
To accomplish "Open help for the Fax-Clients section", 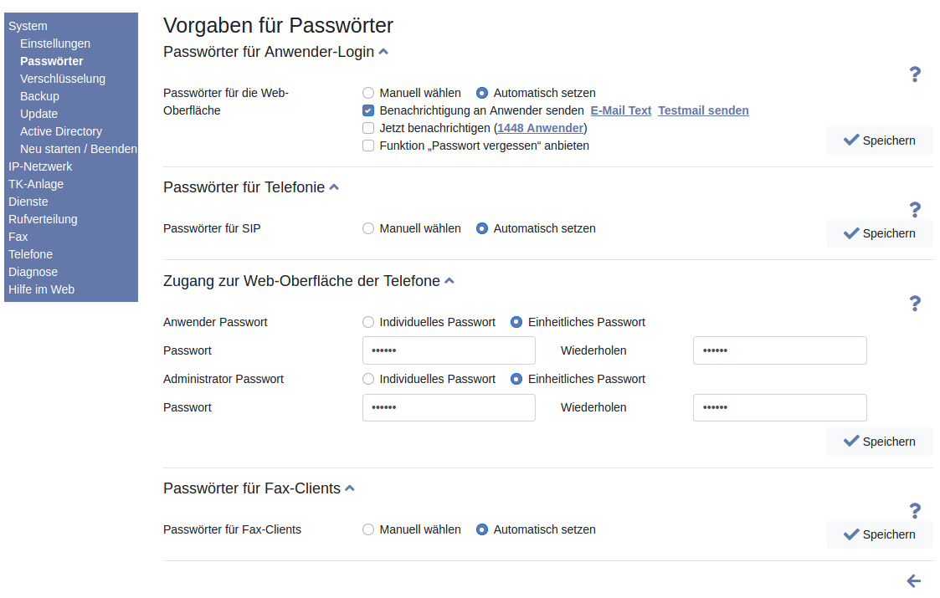I will click(x=915, y=510).
